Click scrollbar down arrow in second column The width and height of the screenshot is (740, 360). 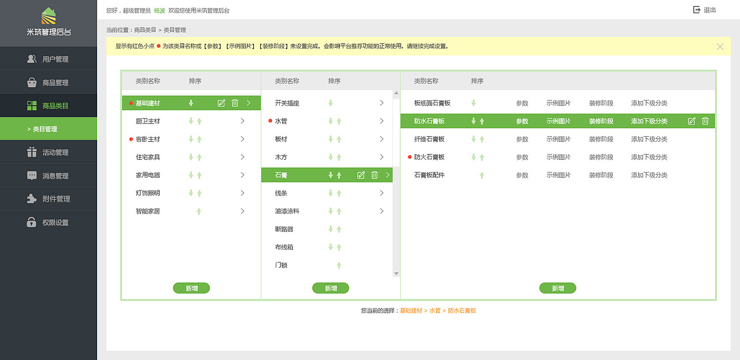(x=396, y=273)
